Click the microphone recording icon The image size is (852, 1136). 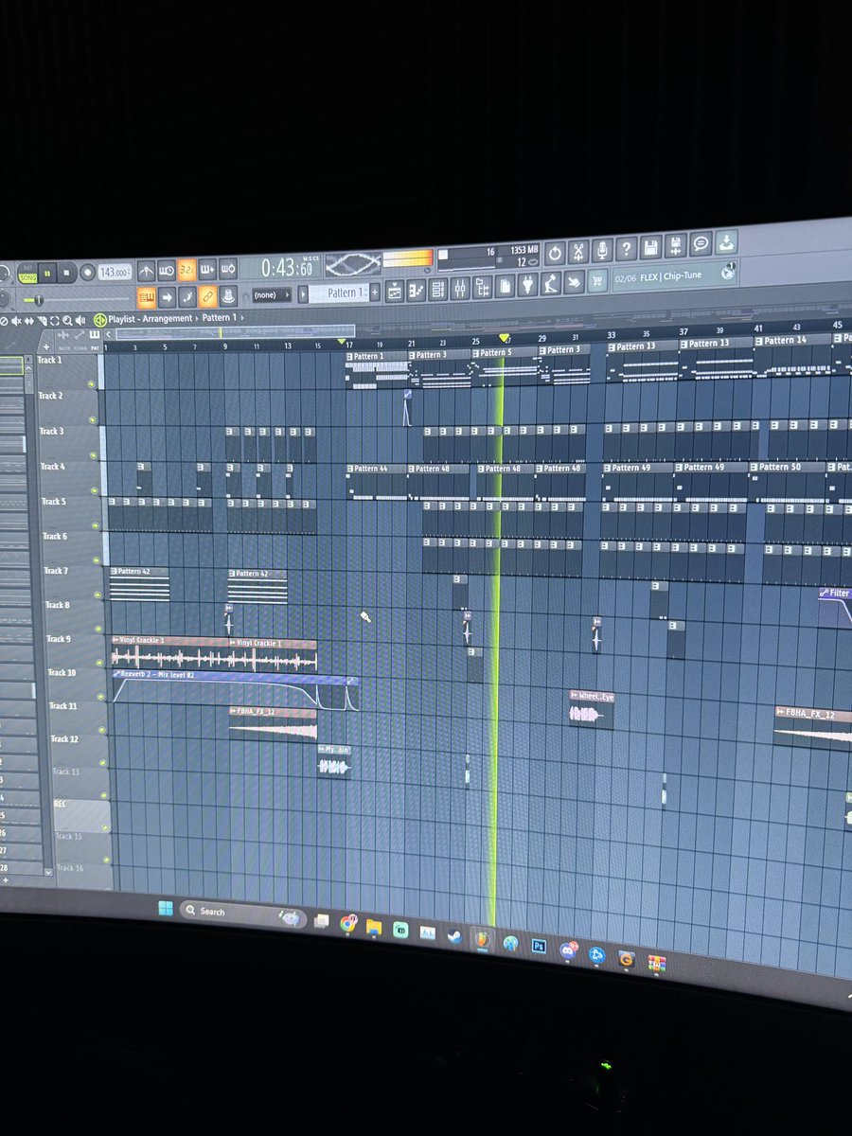click(x=603, y=251)
